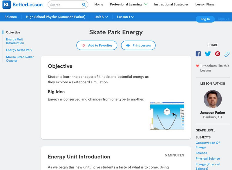Open Conservation Of Energy subject link
Screen dimensions: 232x170
click(208, 145)
